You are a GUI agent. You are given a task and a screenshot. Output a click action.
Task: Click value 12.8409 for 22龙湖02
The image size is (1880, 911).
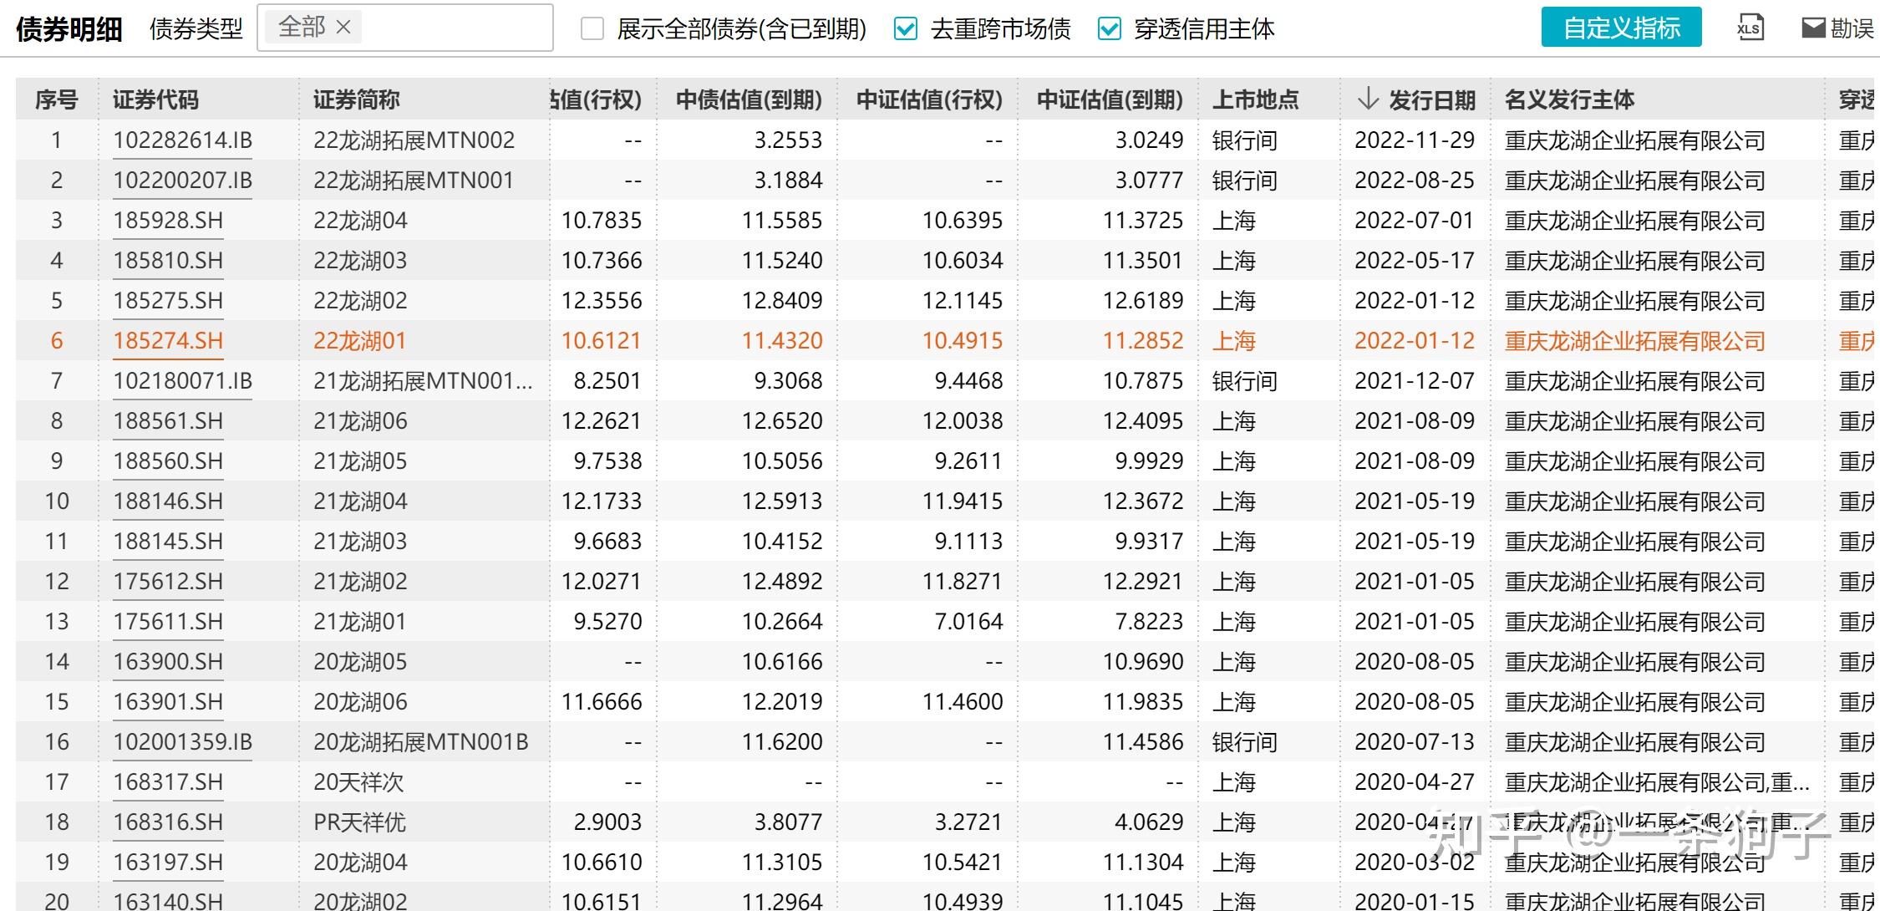pos(782,300)
